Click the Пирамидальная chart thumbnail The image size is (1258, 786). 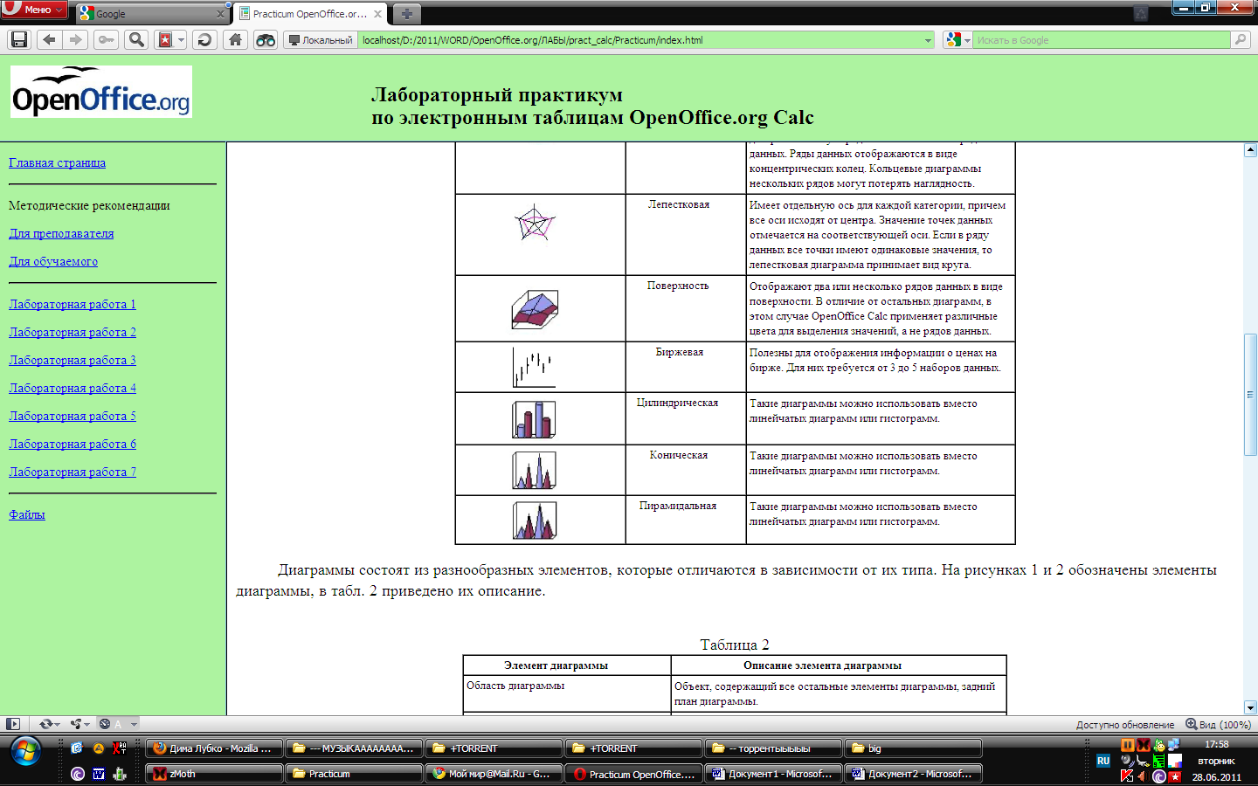(534, 521)
